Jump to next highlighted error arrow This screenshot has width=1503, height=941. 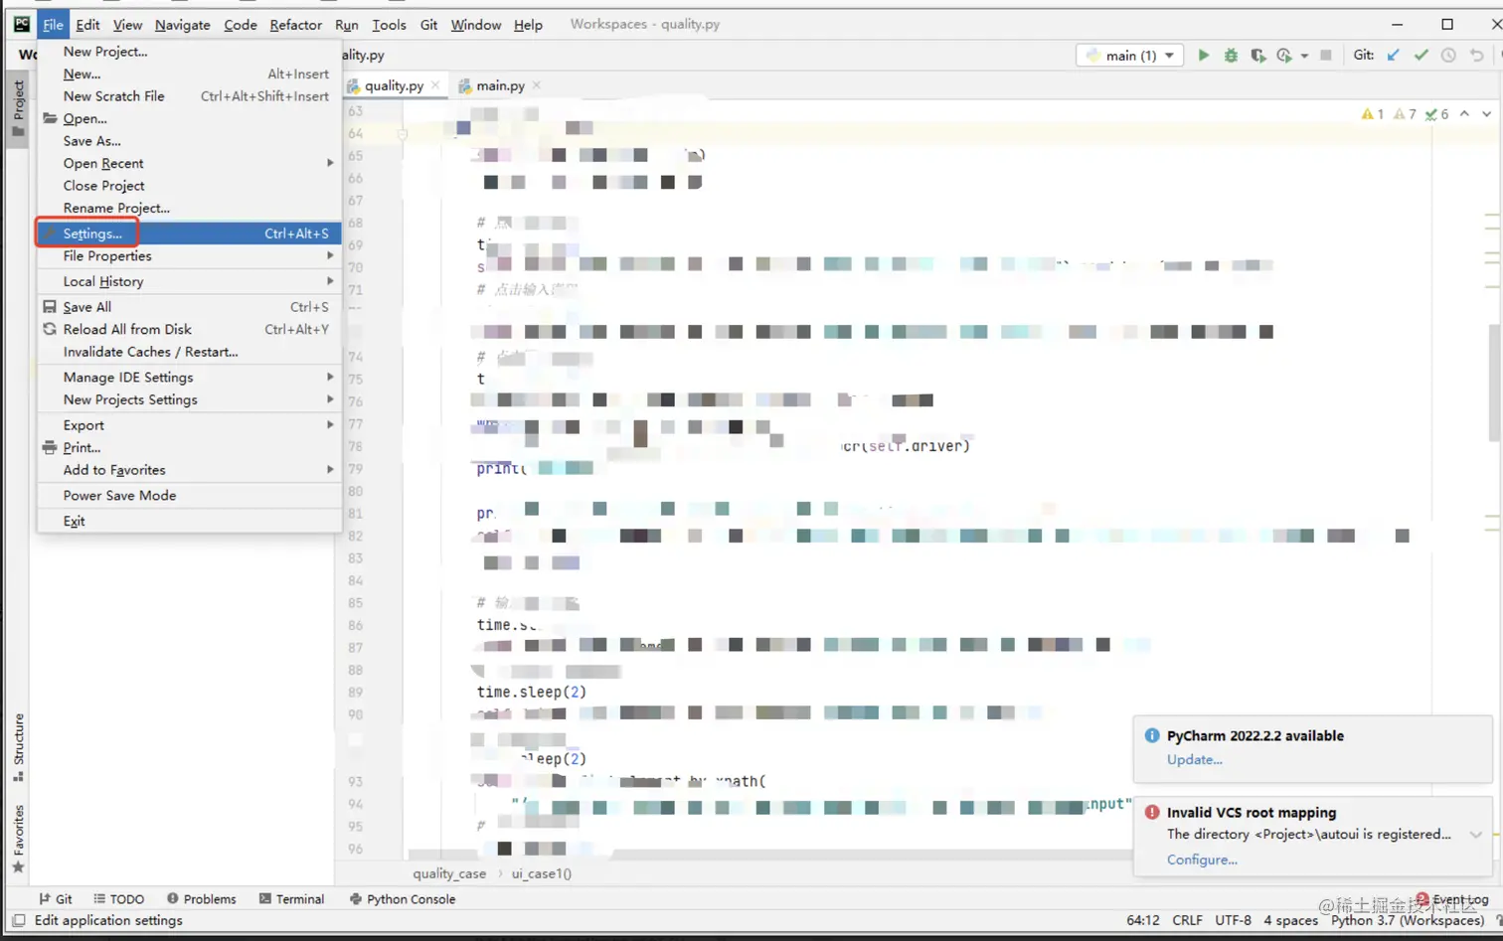tap(1486, 114)
